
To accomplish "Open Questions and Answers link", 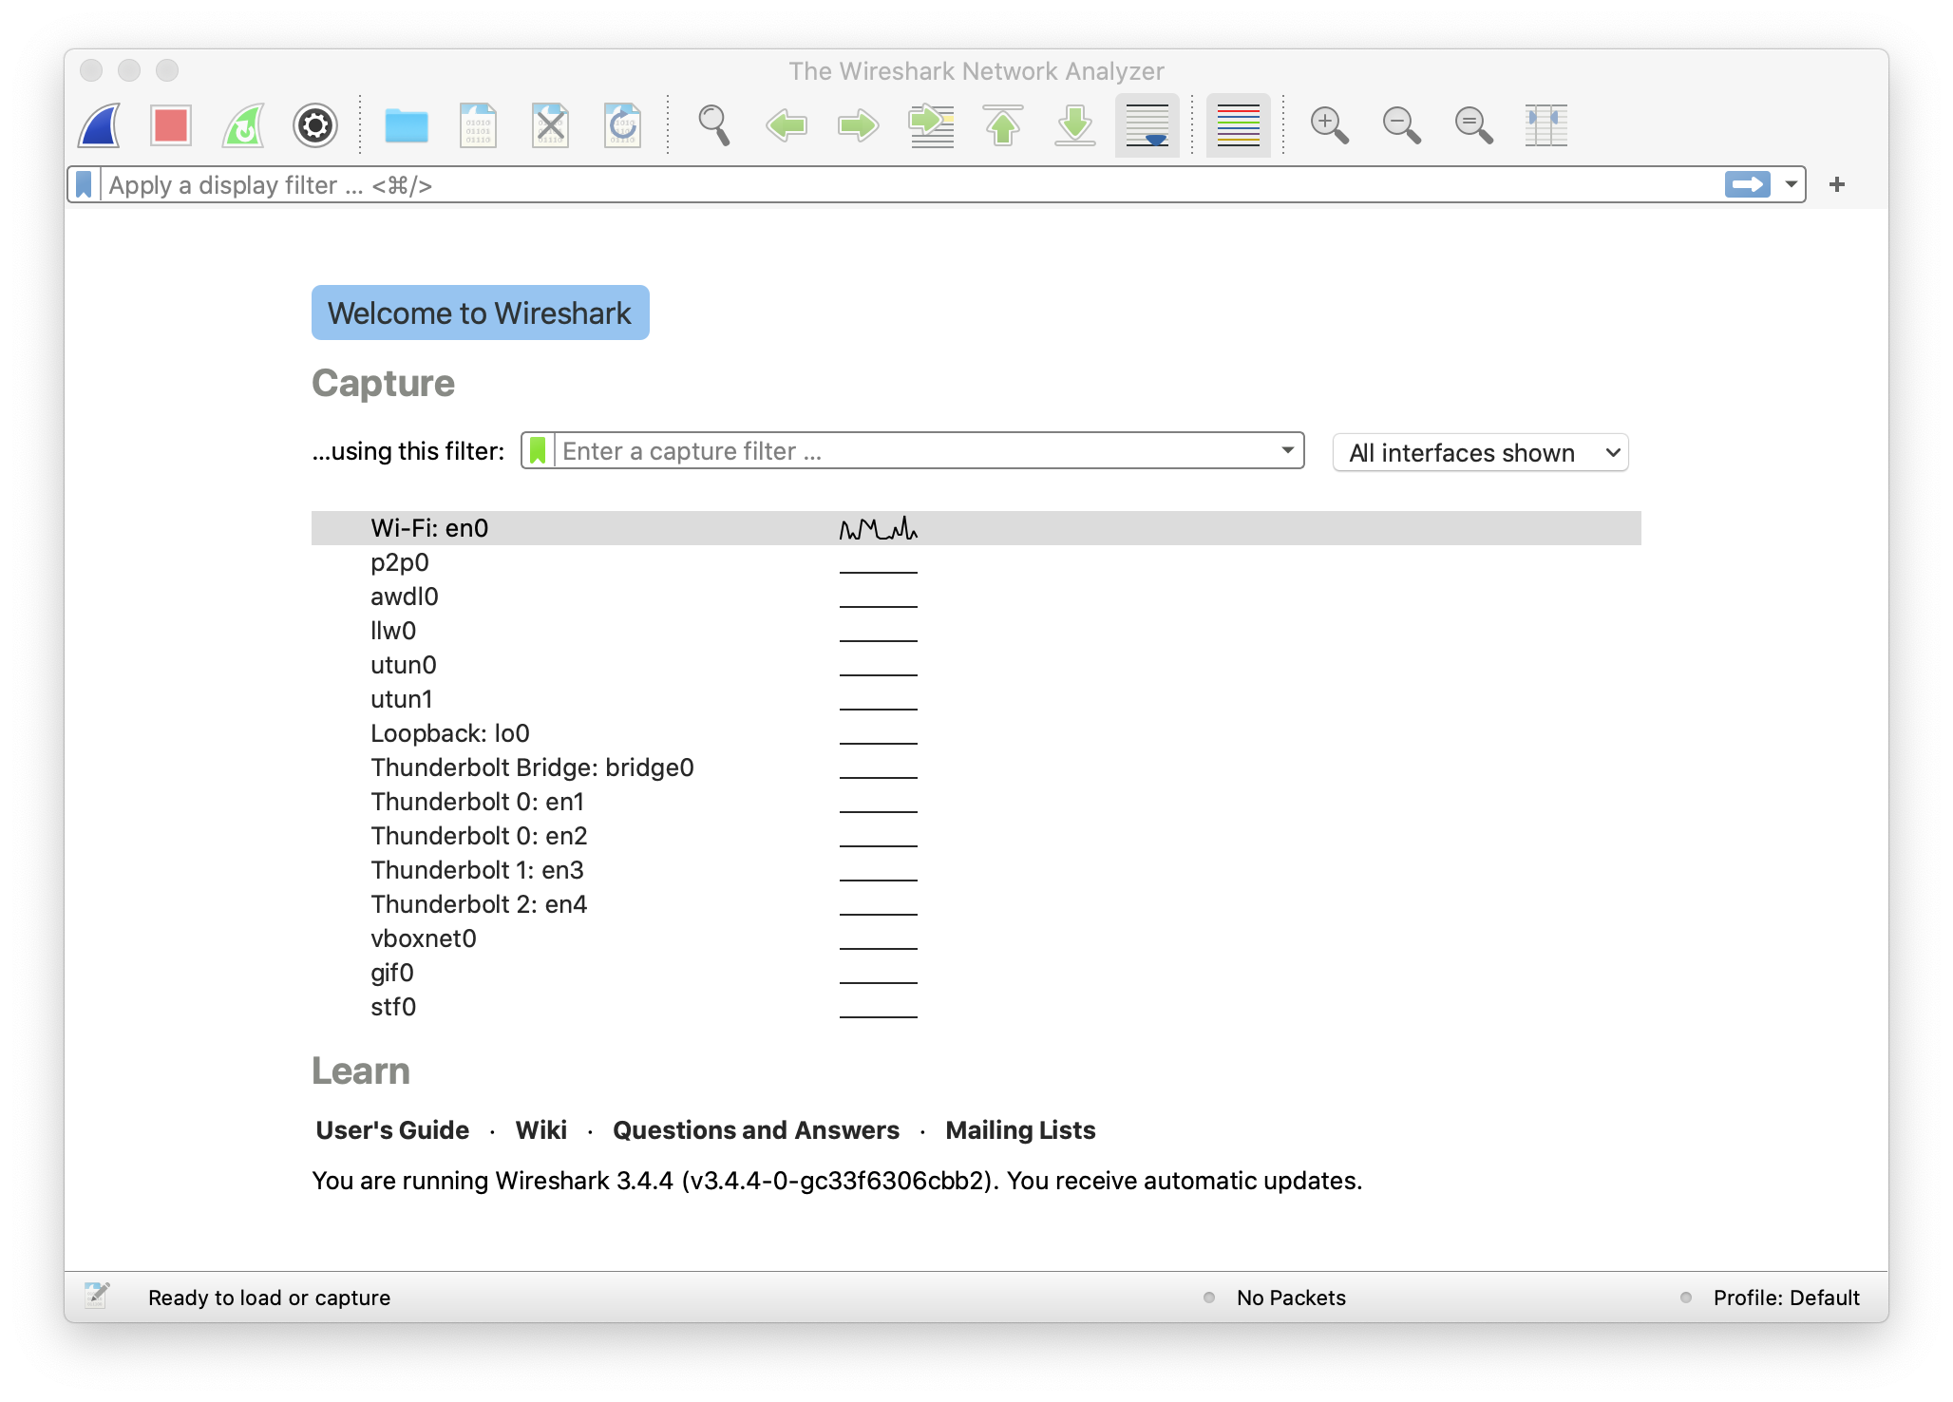I will (x=756, y=1130).
